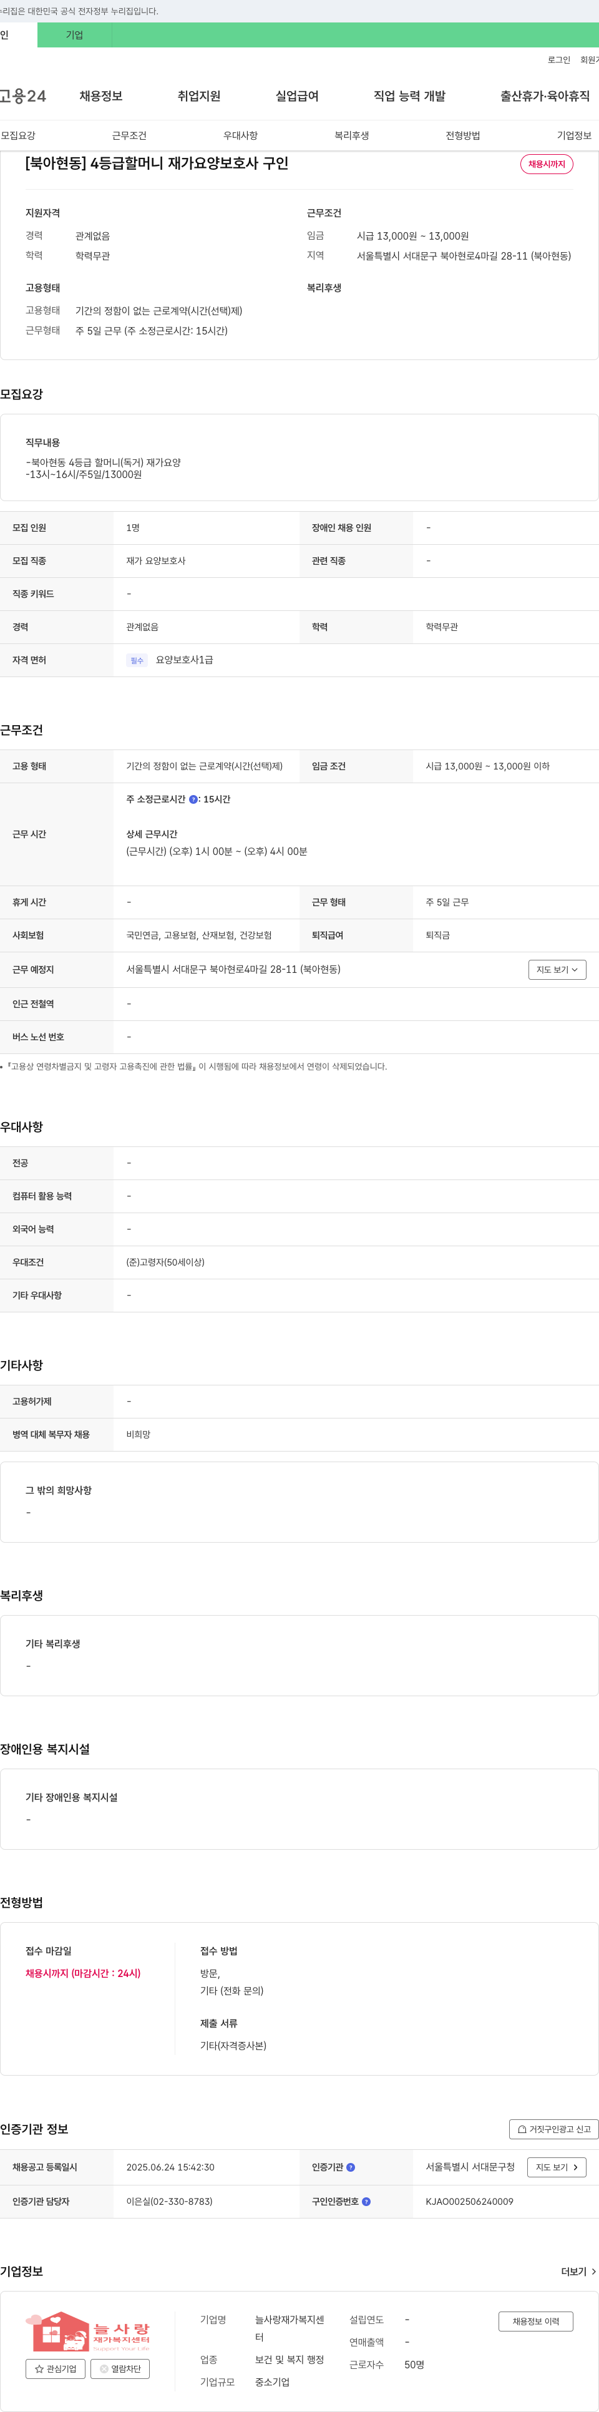Open the 채용정보 menu

101,95
